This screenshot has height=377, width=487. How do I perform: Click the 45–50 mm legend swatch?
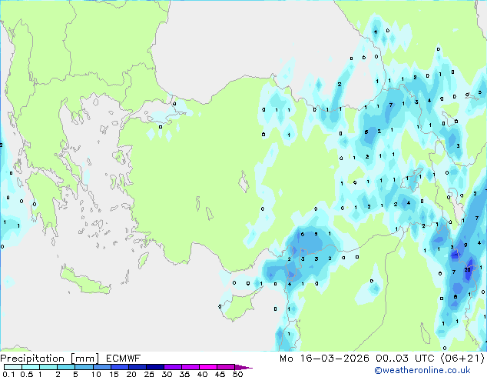(226, 367)
